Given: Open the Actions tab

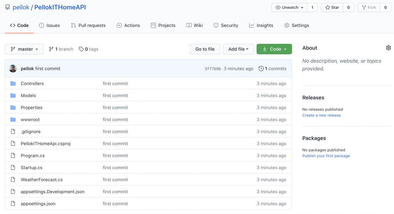Looking at the screenshot, I should 128,25.
